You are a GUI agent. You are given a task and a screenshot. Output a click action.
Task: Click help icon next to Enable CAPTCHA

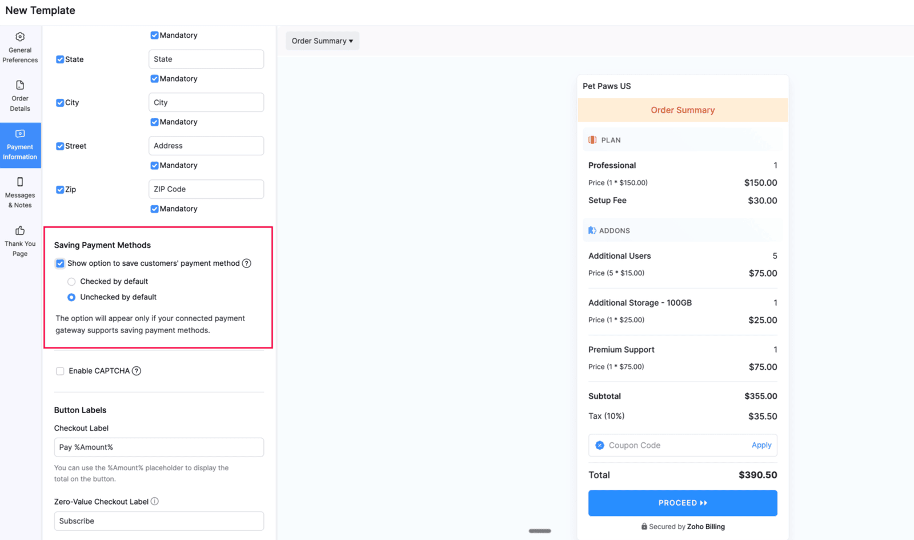137,371
